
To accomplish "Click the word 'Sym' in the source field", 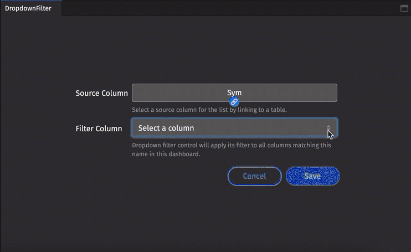I will [234, 92].
